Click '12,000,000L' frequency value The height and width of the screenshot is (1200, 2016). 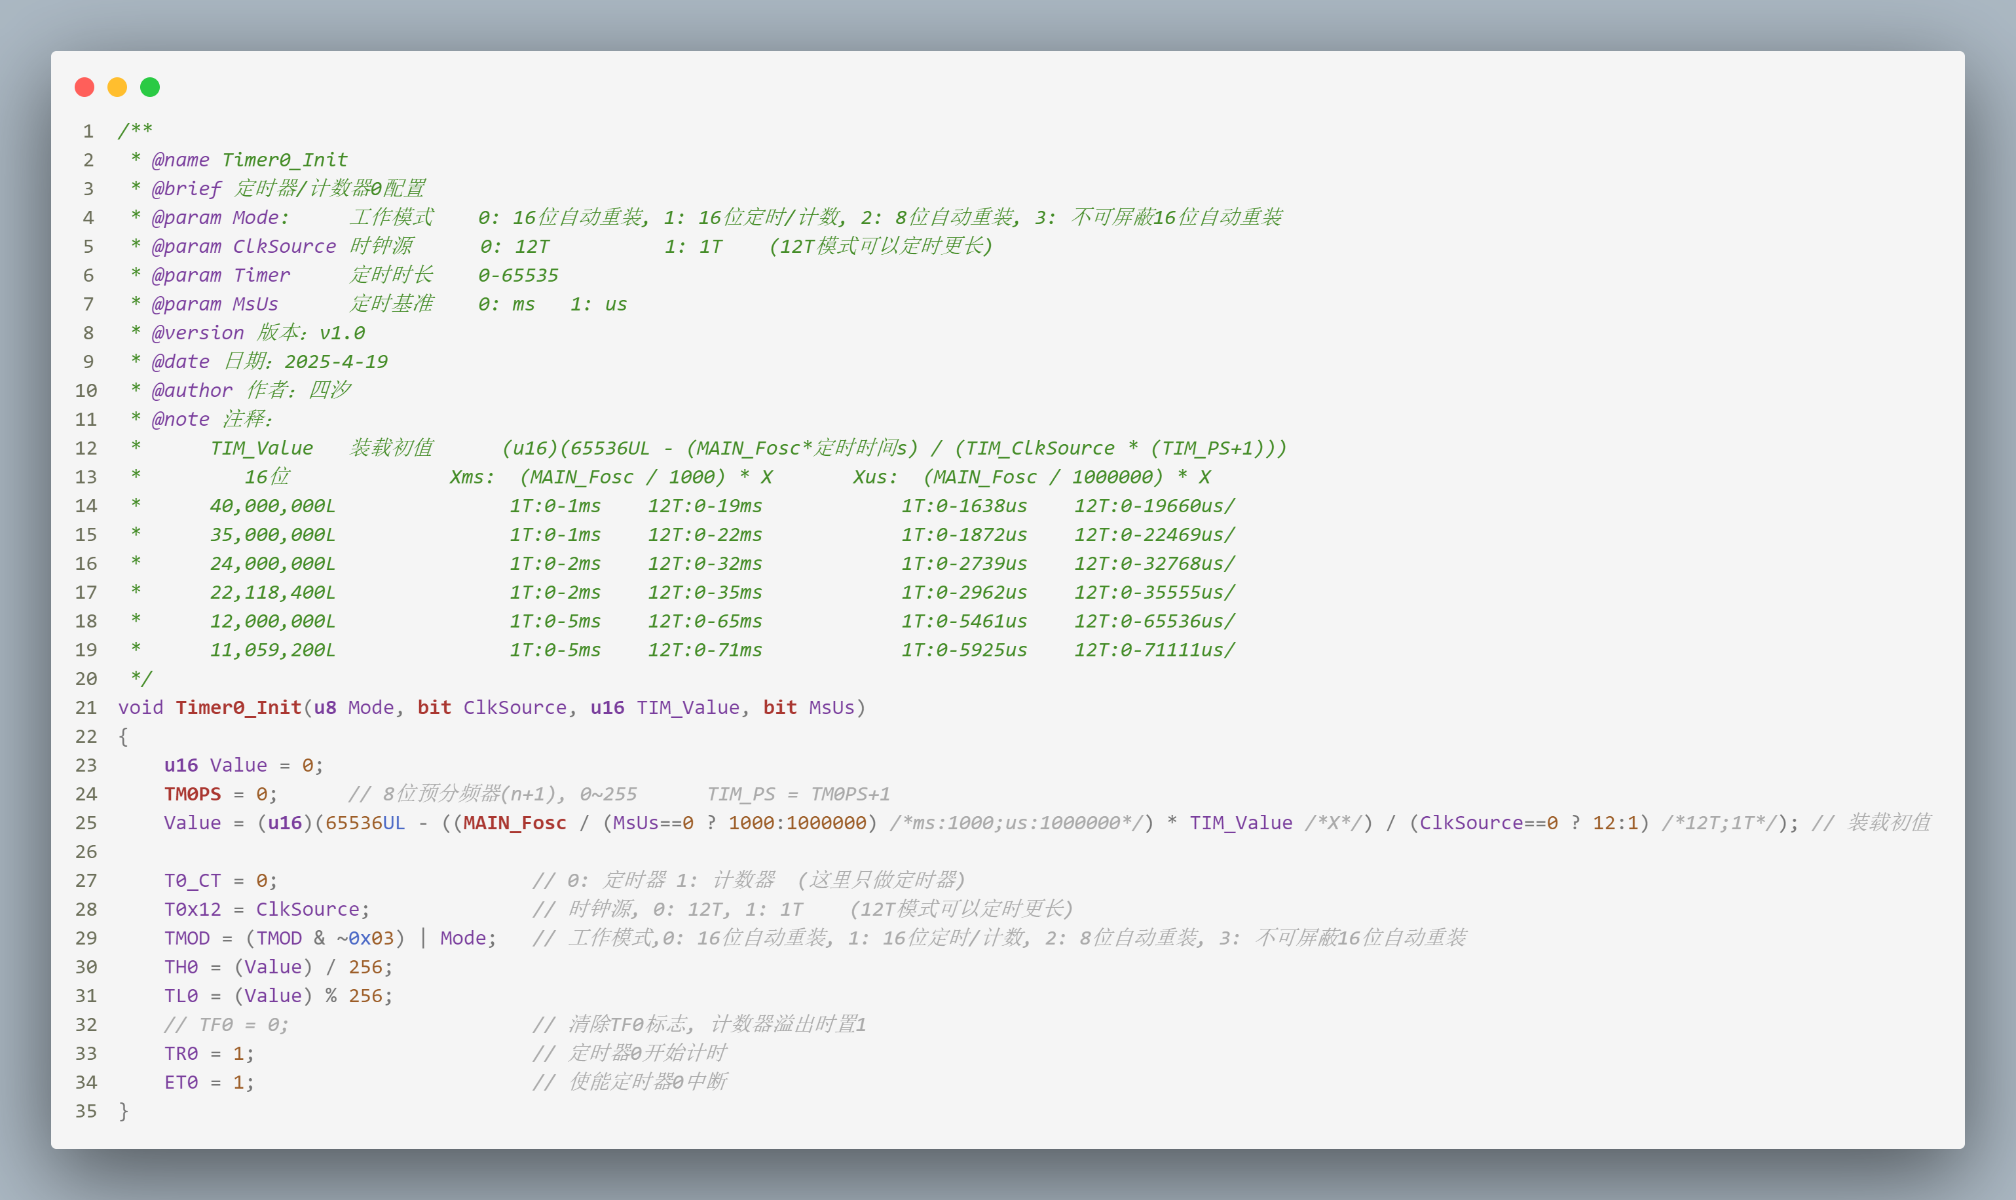tap(272, 621)
